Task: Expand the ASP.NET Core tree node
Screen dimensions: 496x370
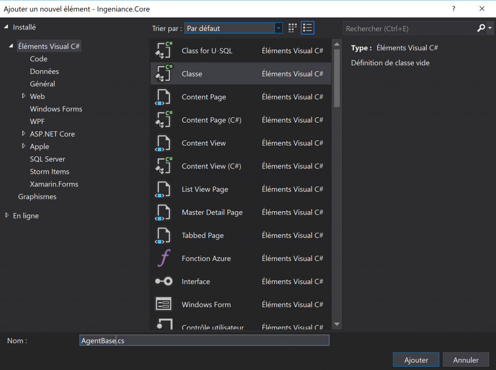Action: pos(23,134)
